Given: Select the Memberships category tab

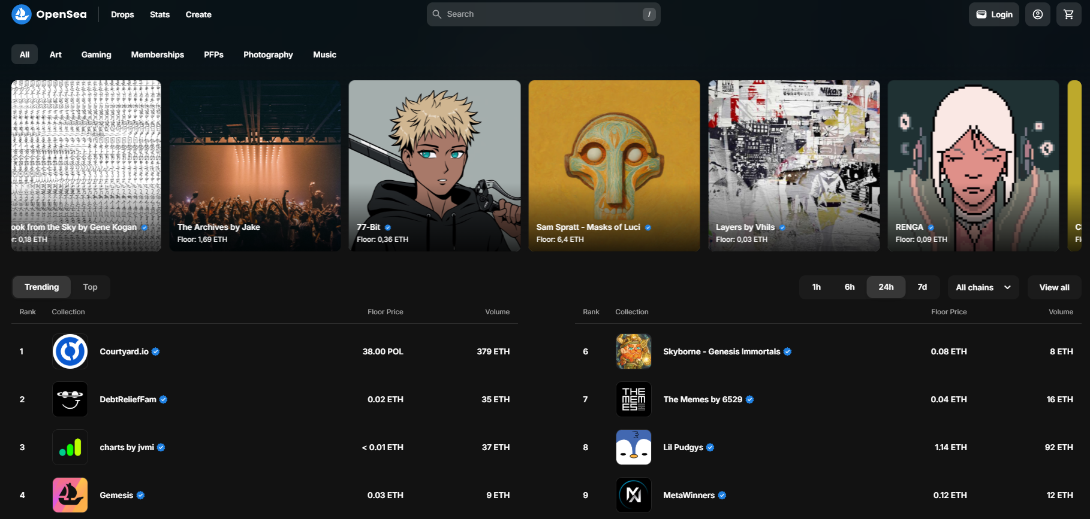Looking at the screenshot, I should (x=158, y=54).
